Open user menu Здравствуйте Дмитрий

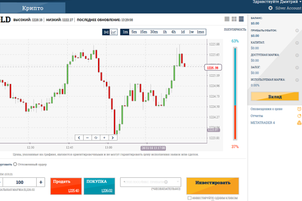[277, 2]
